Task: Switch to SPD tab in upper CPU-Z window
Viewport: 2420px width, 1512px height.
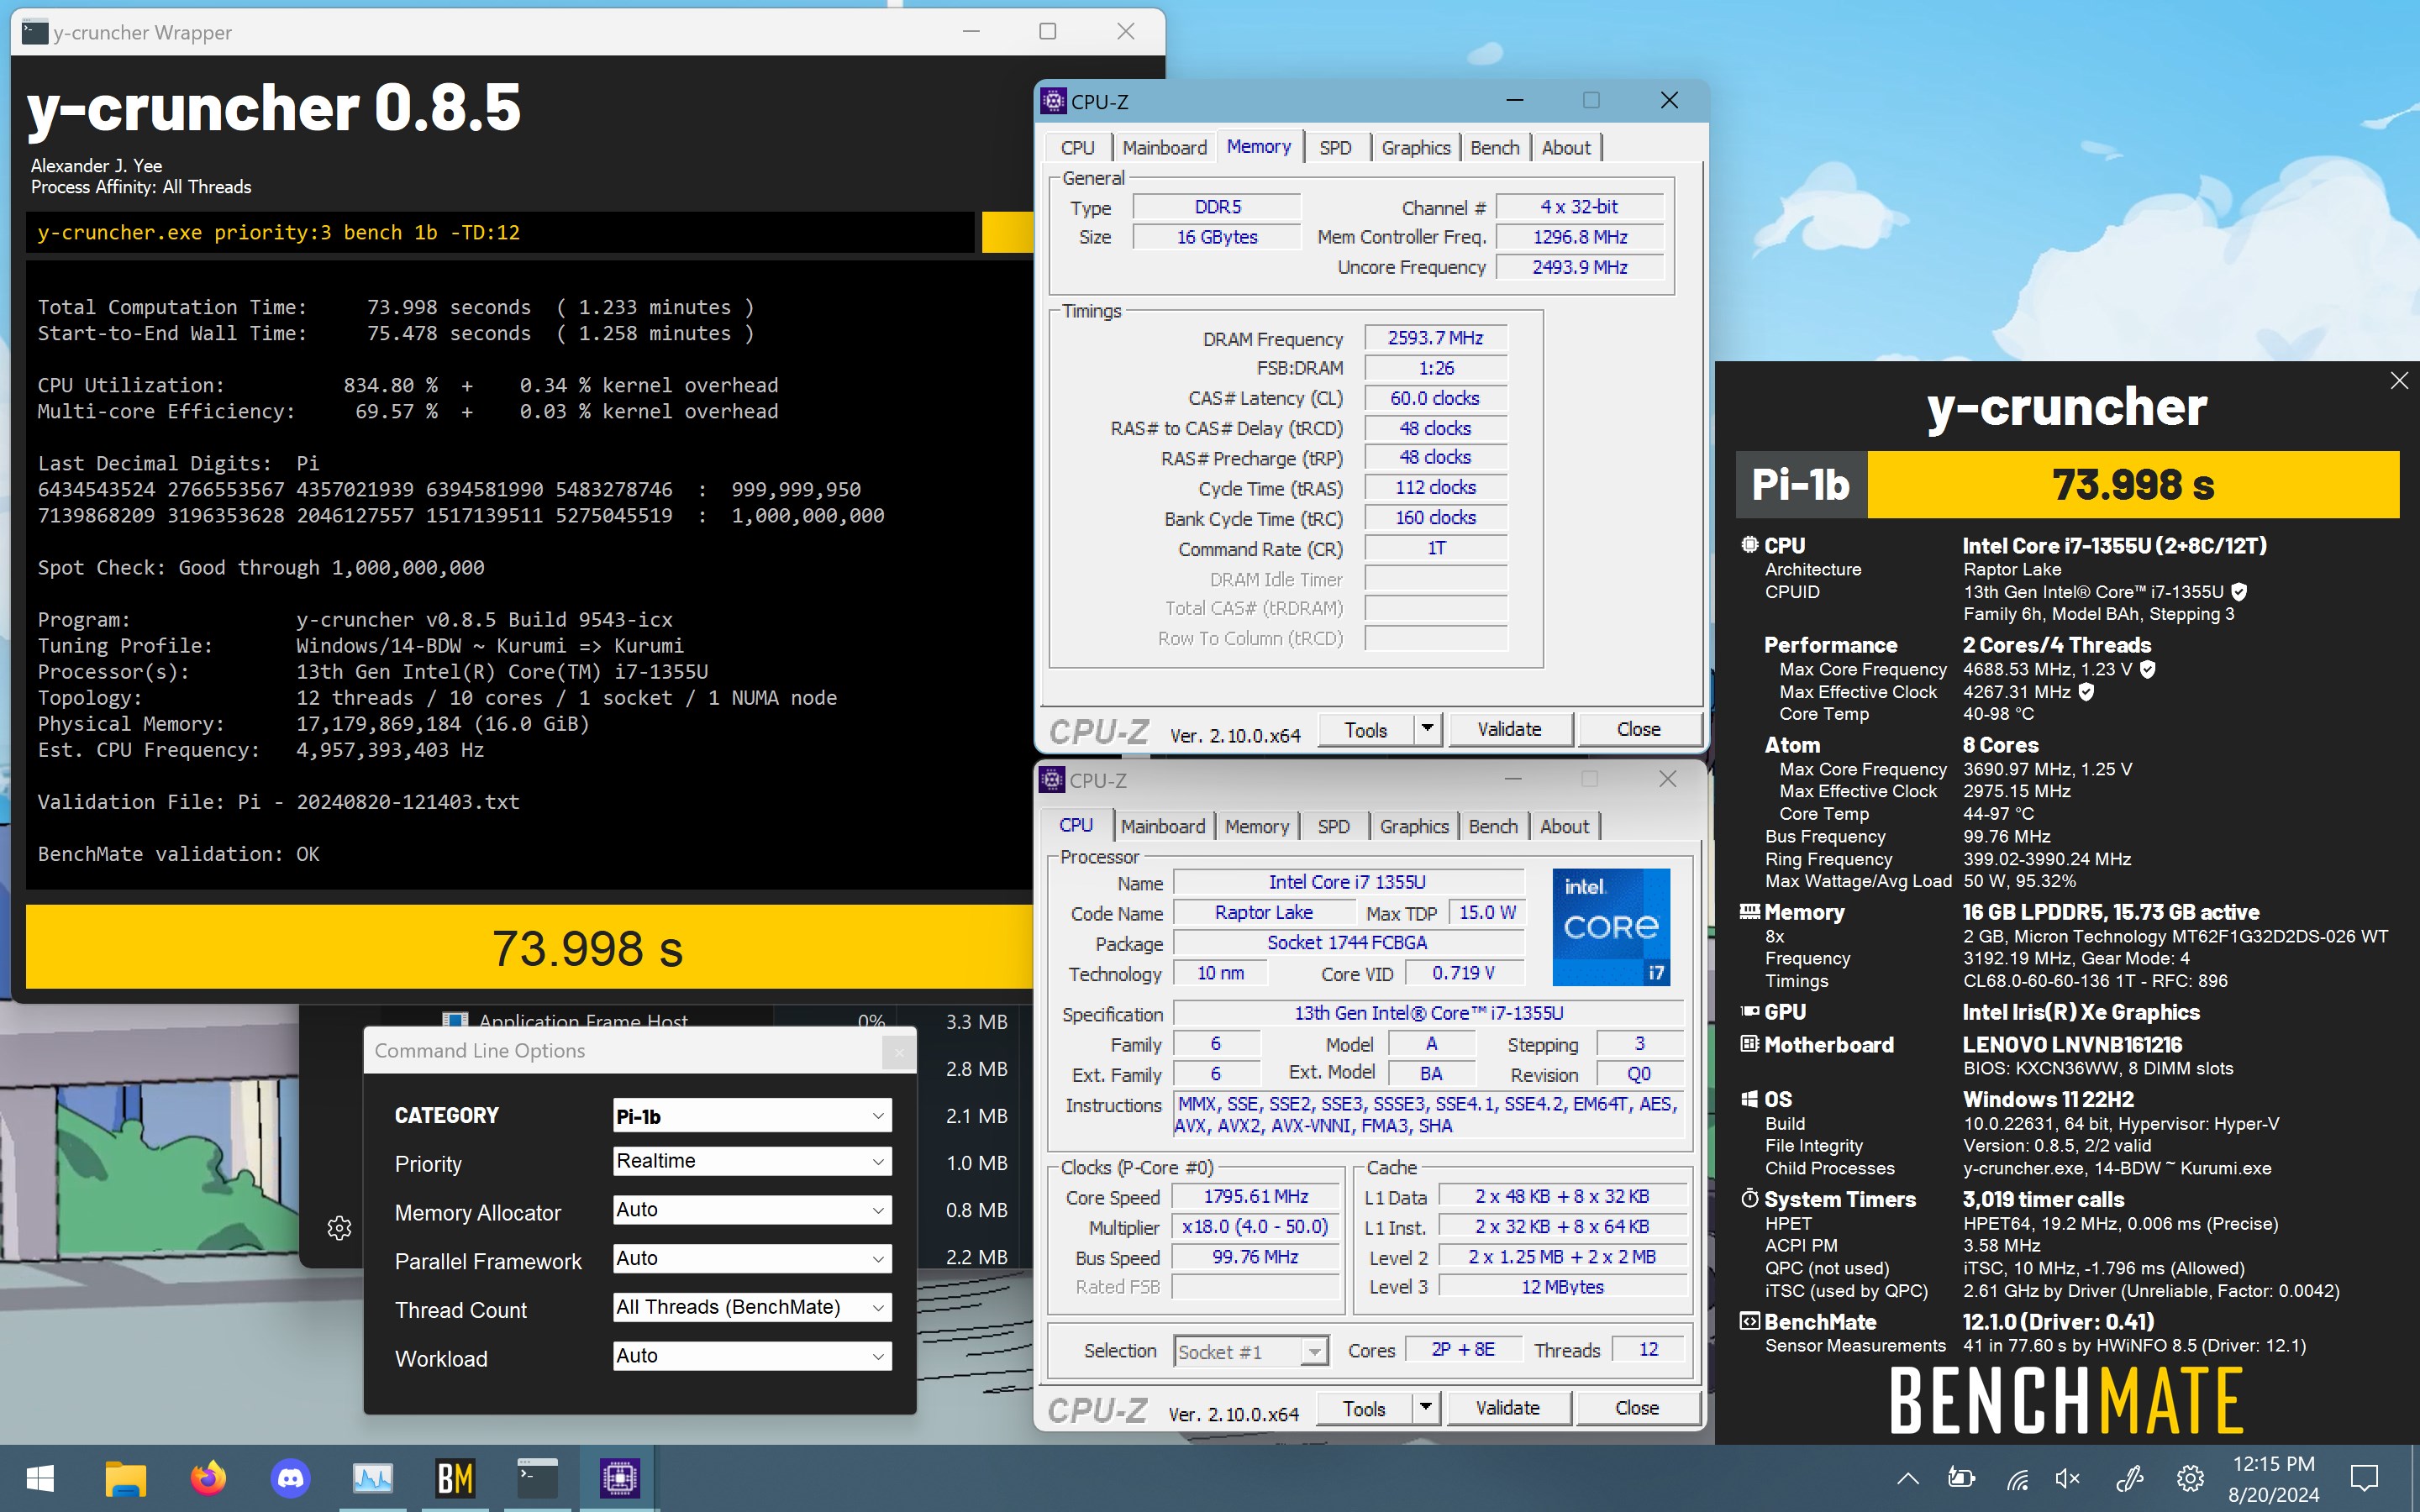Action: 1335,148
